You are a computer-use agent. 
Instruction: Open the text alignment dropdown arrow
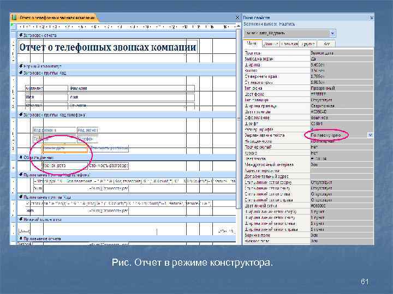click(370, 135)
